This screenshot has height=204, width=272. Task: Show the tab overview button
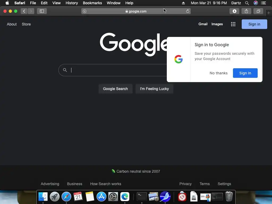click(258, 11)
